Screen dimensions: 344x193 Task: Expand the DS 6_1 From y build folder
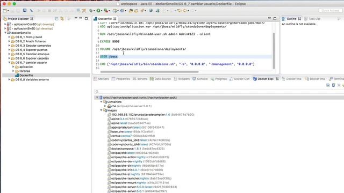(x=9, y=37)
